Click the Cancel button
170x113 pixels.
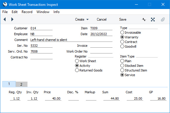pos(102,19)
